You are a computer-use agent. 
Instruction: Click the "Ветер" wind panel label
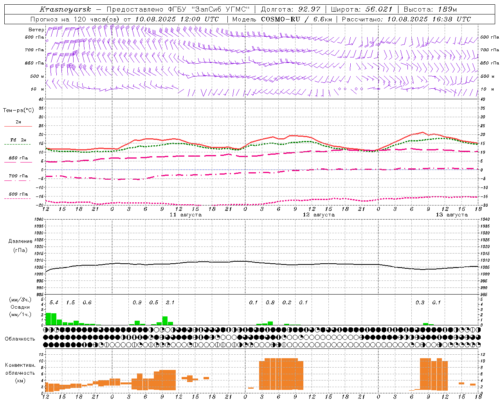tap(36, 30)
